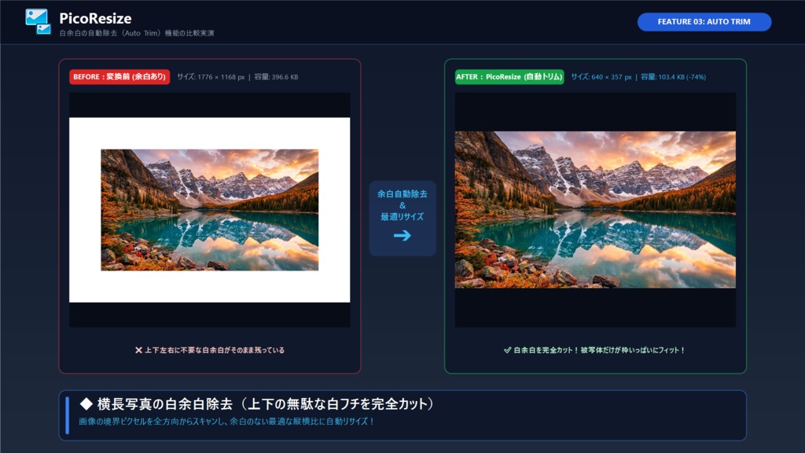Select the green AFTER PicoResize badge
Viewport: 805px width, 453px height.
509,76
